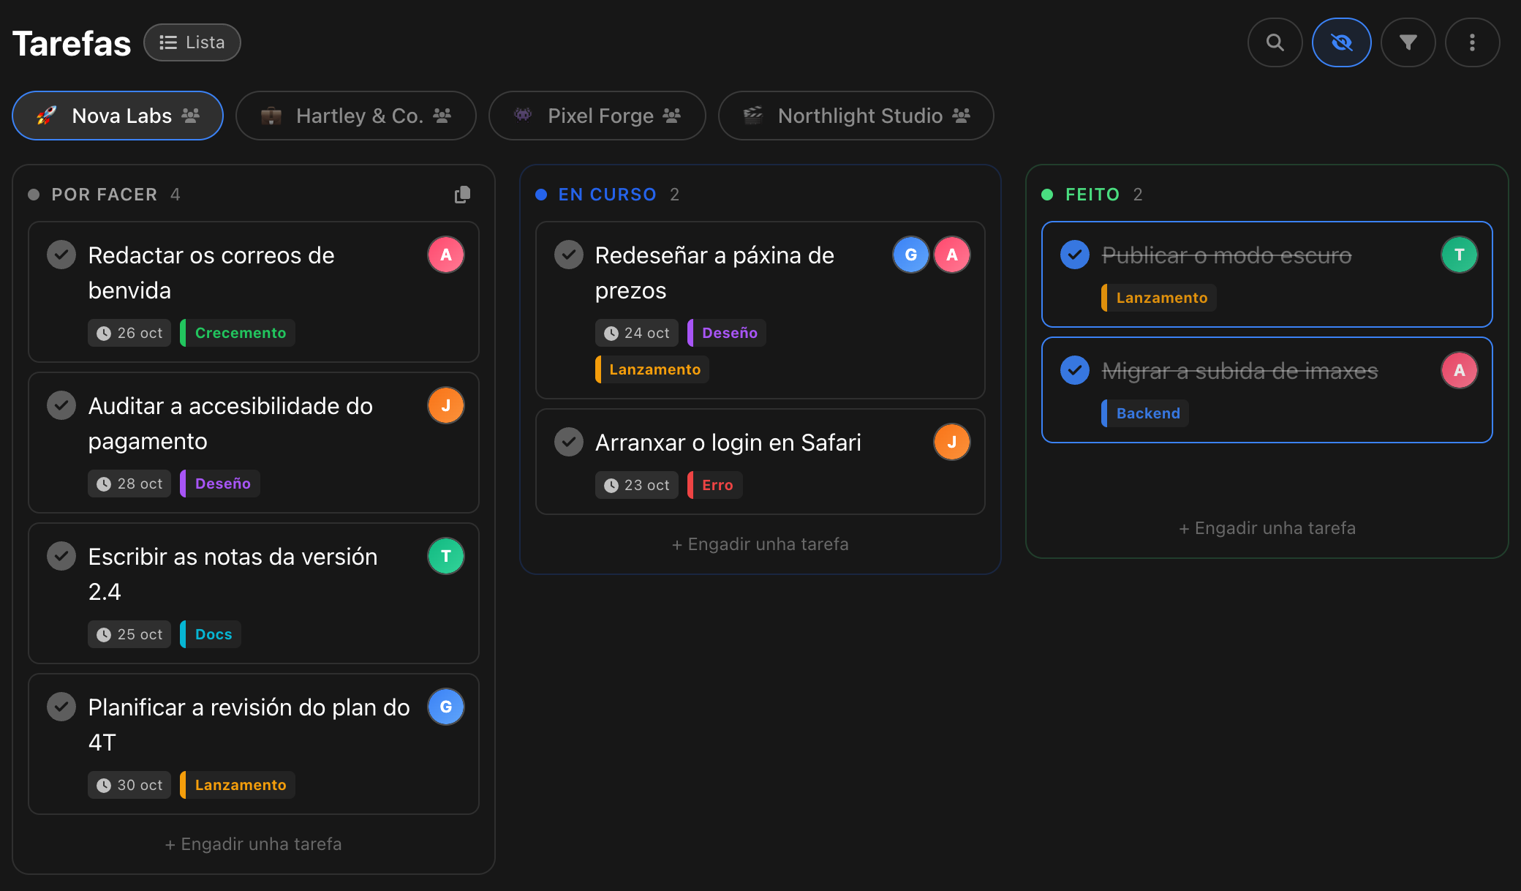Check off 'Planificar a revisión do plan do 4T'
The image size is (1521, 891).
click(x=61, y=707)
